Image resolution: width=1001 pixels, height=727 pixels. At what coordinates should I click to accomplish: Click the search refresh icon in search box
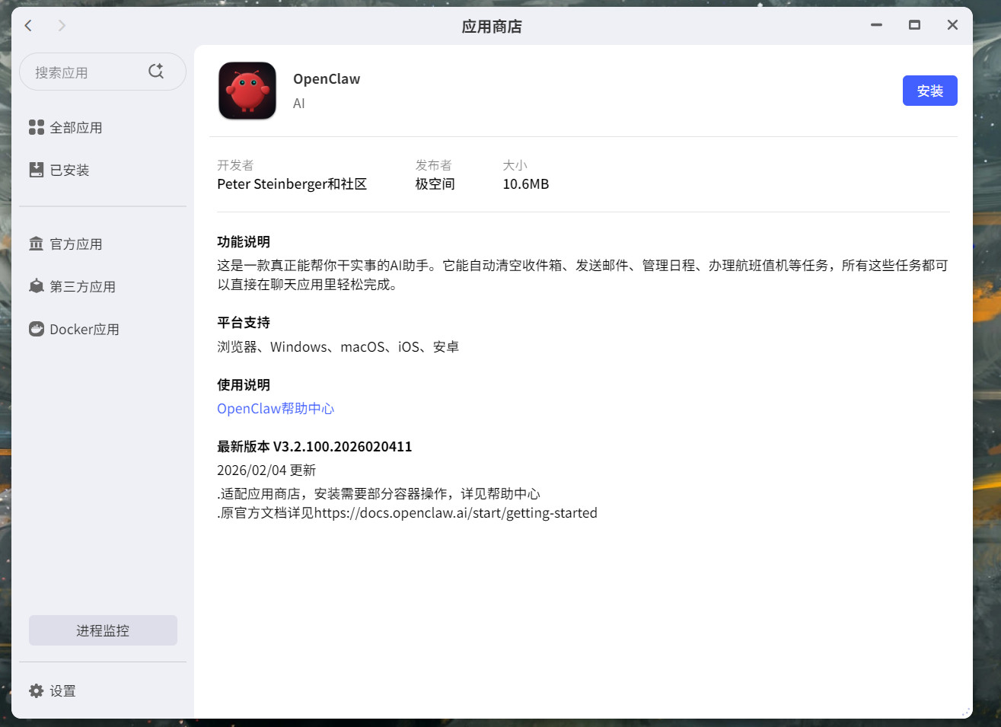click(x=156, y=71)
